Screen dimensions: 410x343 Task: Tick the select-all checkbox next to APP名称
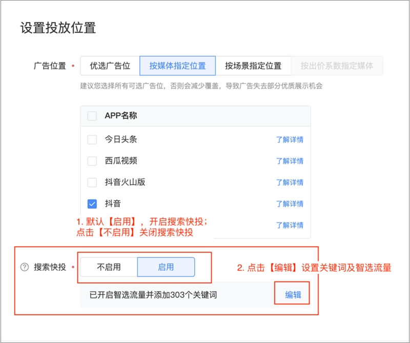pyautogui.click(x=92, y=116)
